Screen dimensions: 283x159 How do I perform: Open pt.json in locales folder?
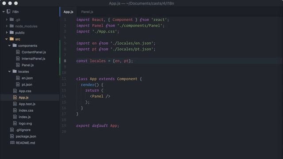tap(27, 84)
